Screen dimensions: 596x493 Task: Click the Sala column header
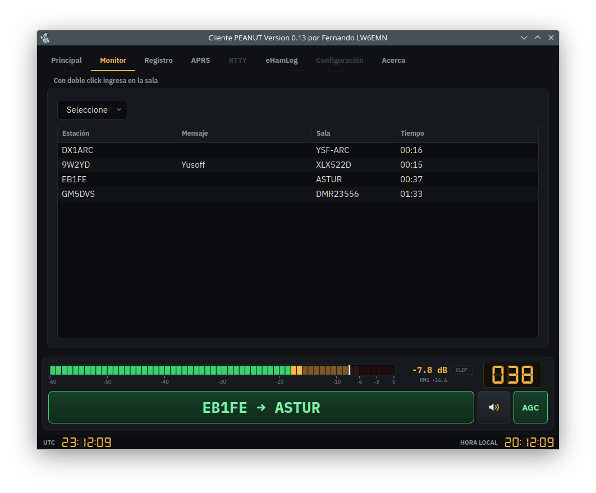354,133
